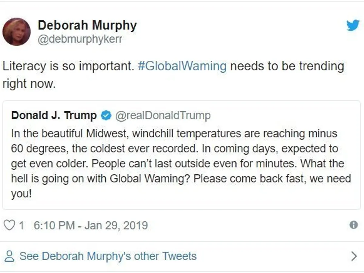Click the person icon beside 'See Deborah Murphy's'
This screenshot has width=364, height=273.
click(x=10, y=256)
